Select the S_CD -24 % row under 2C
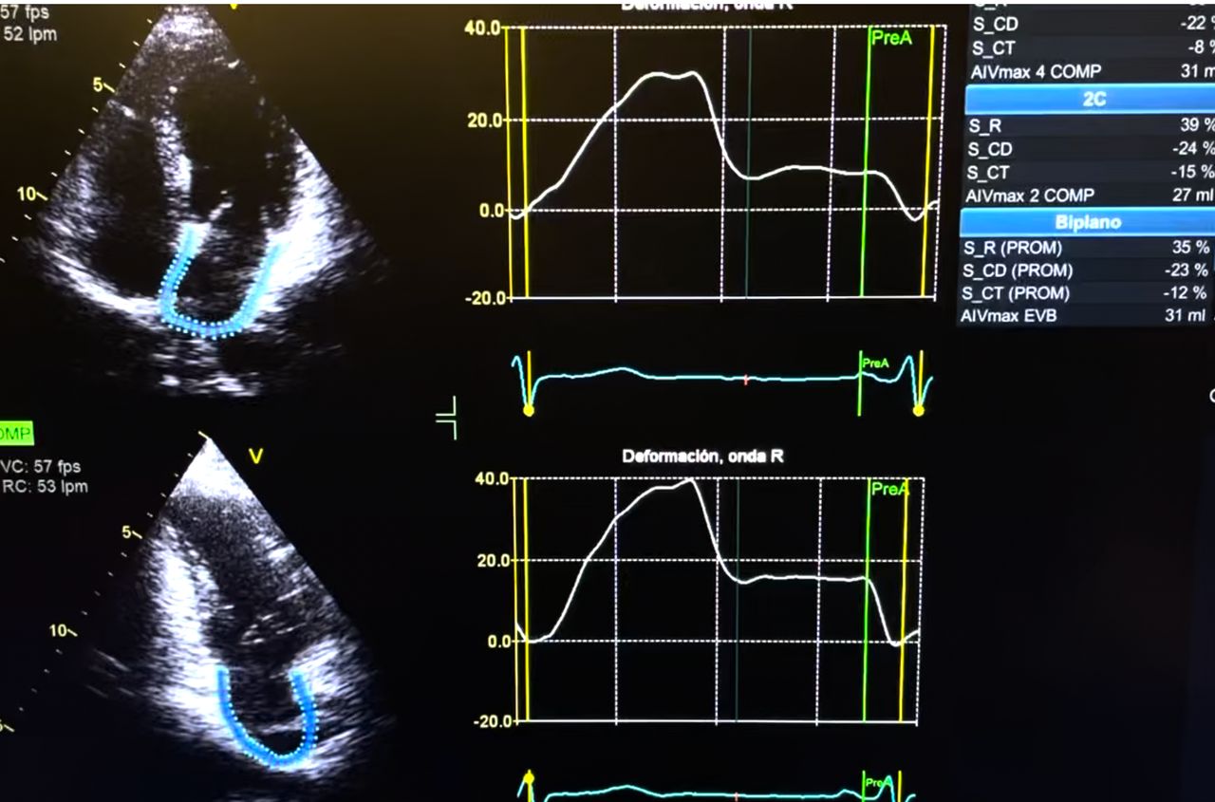The width and height of the screenshot is (1215, 802). pos(1088,149)
